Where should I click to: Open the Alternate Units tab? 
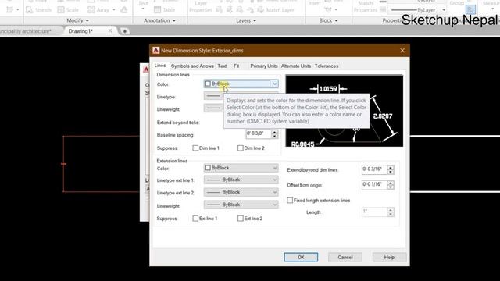pyautogui.click(x=296, y=66)
